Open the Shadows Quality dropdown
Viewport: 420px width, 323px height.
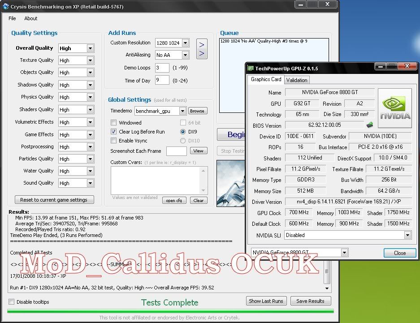pyautogui.click(x=90, y=85)
